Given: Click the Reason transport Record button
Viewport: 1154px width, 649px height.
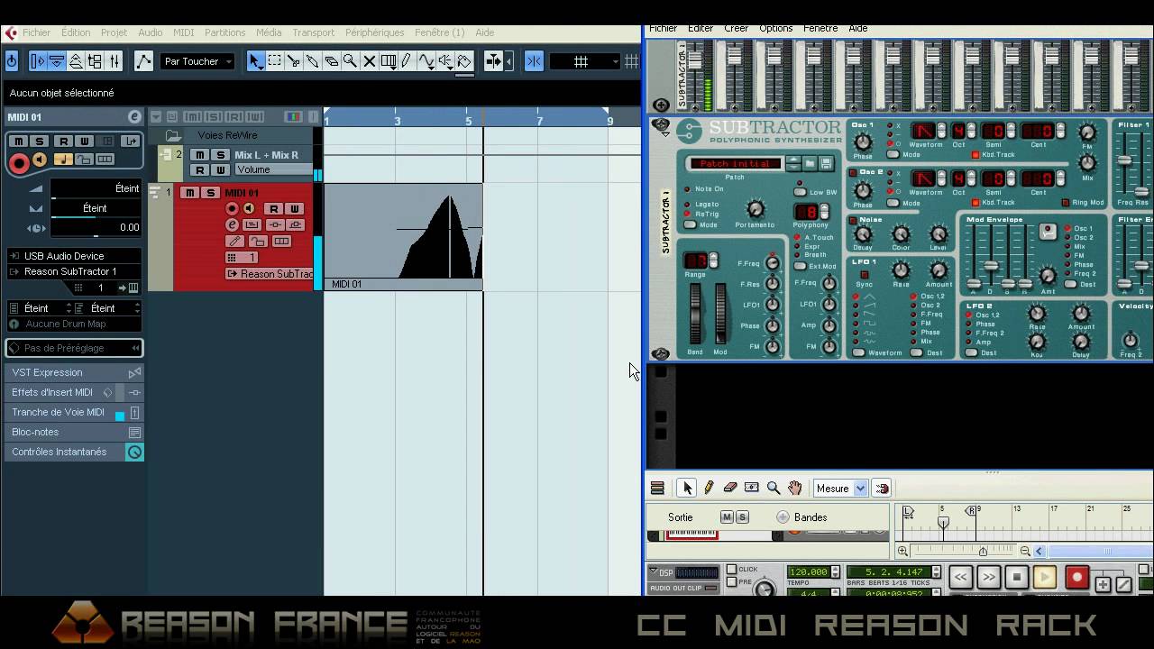Looking at the screenshot, I should coord(1076,577).
